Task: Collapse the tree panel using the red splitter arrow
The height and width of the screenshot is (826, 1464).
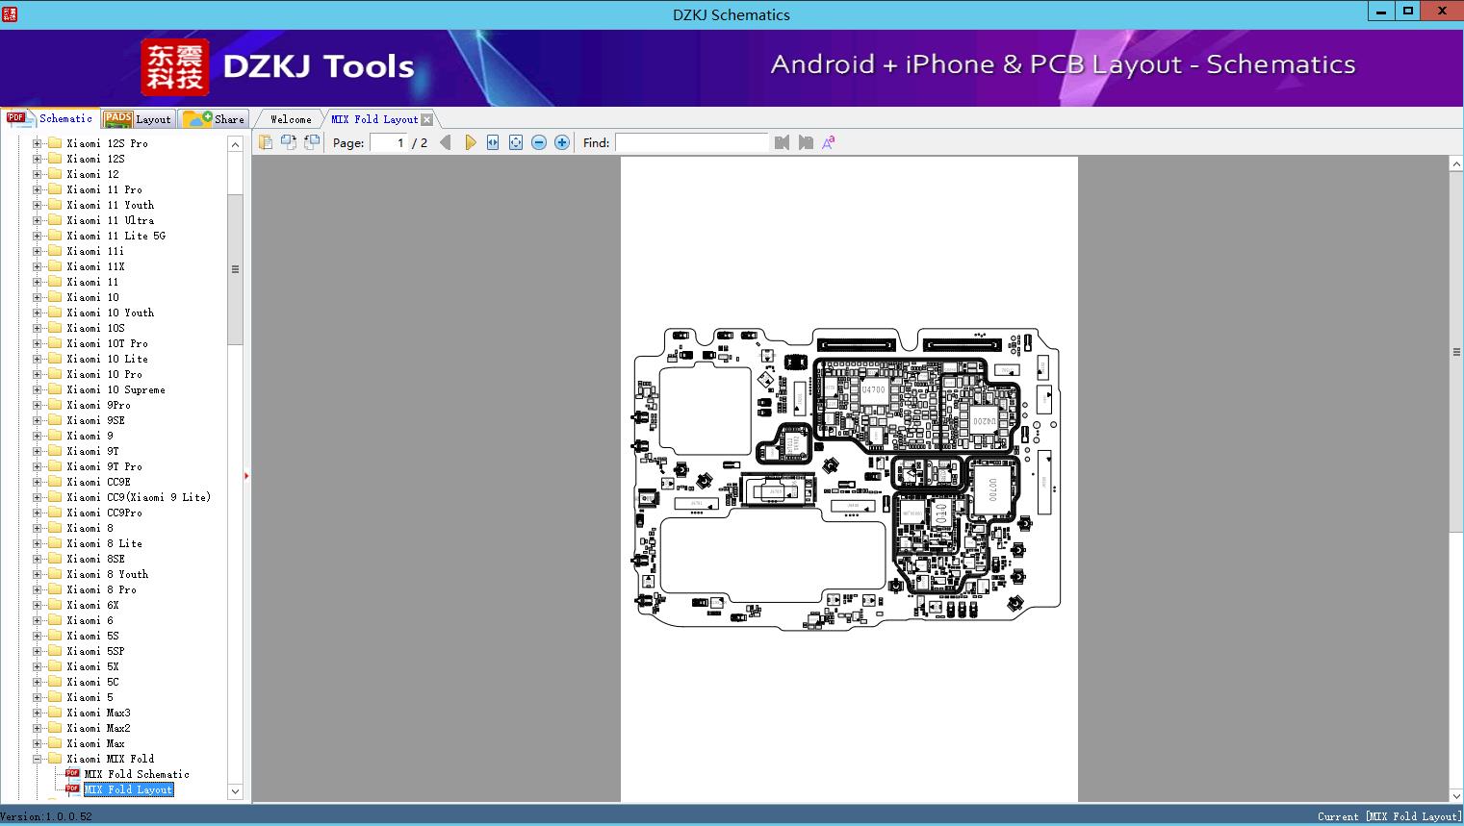Action: (x=246, y=476)
